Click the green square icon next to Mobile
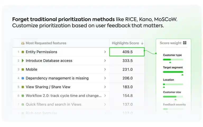This screenshot has width=203, height=127. pyautogui.click(x=23, y=70)
